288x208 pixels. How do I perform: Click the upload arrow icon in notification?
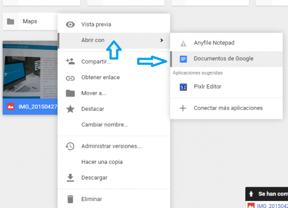(251, 194)
